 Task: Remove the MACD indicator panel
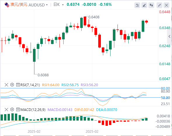pyautogui.click(x=6, y=109)
